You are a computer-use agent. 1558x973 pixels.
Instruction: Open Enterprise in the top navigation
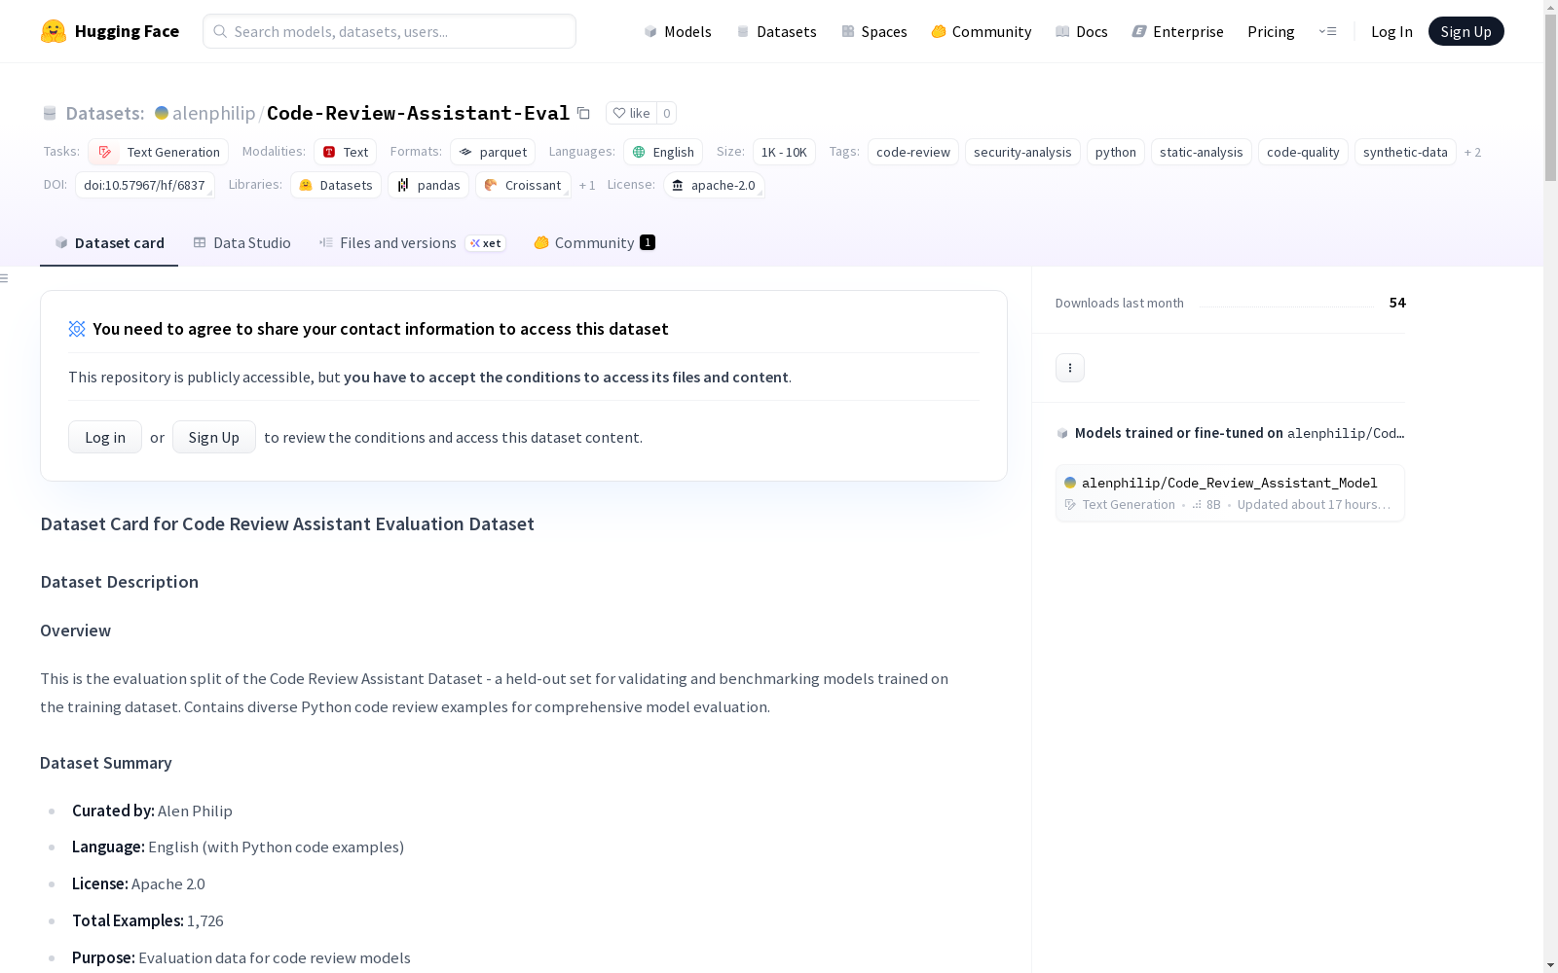point(1177,31)
